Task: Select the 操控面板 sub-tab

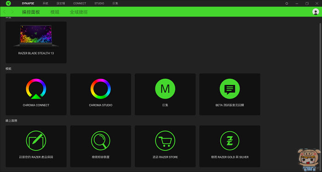Action: 31,12
